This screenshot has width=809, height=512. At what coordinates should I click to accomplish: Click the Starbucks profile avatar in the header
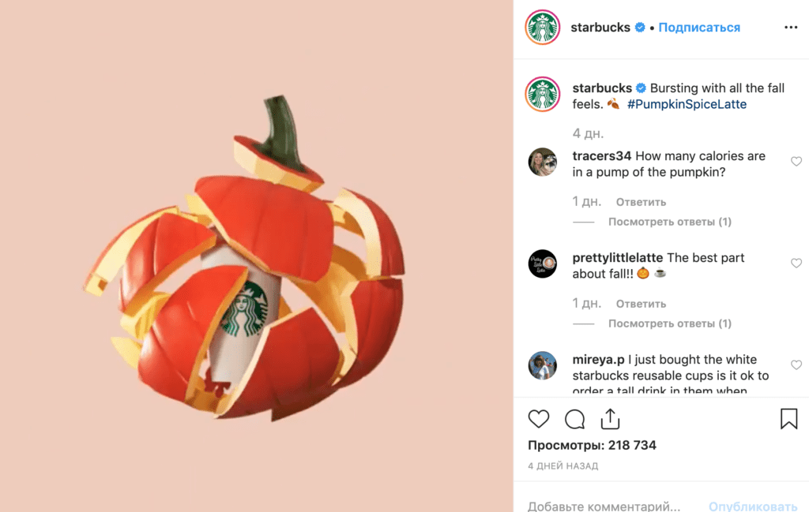point(543,28)
